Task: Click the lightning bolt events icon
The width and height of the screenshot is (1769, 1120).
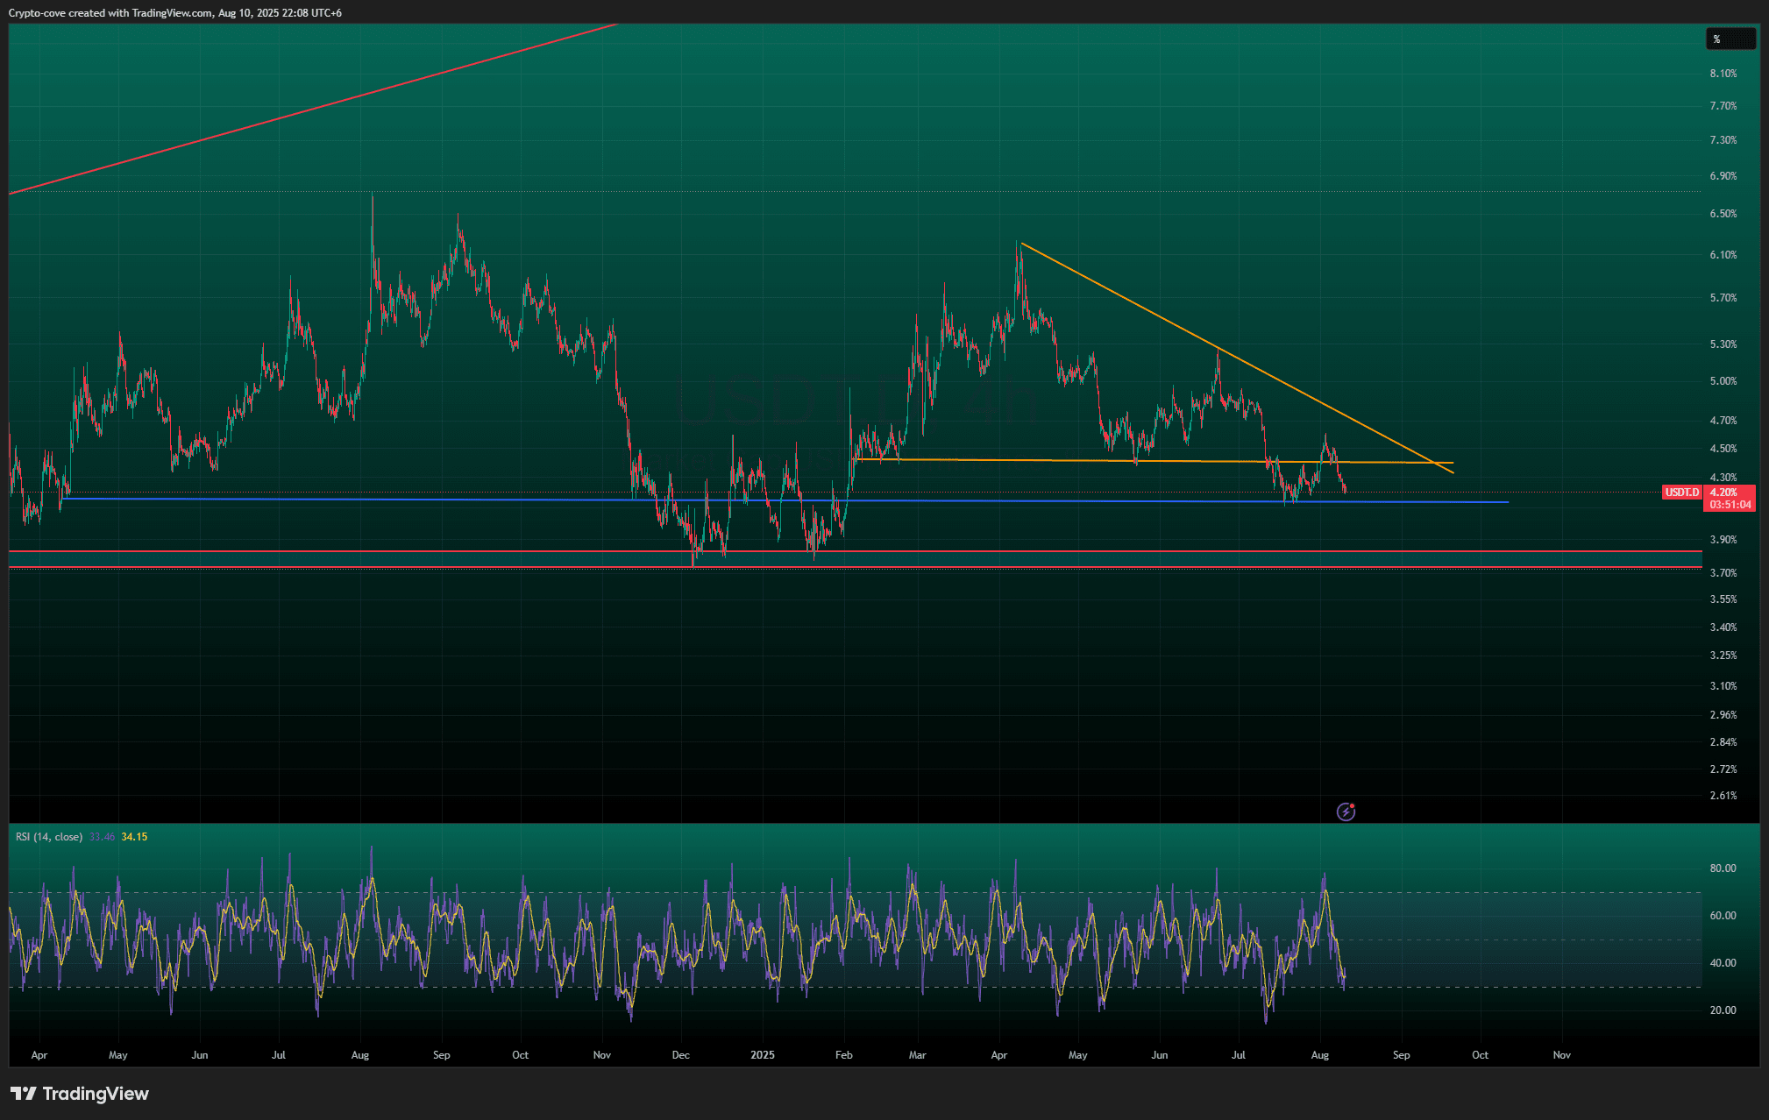Action: point(1346,812)
